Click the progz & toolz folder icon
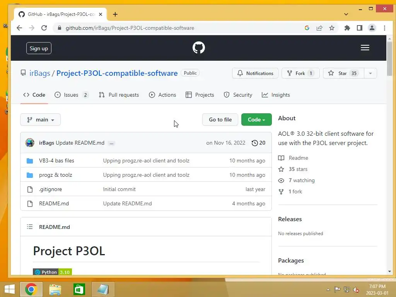This screenshot has height=297, width=396. coord(30,175)
